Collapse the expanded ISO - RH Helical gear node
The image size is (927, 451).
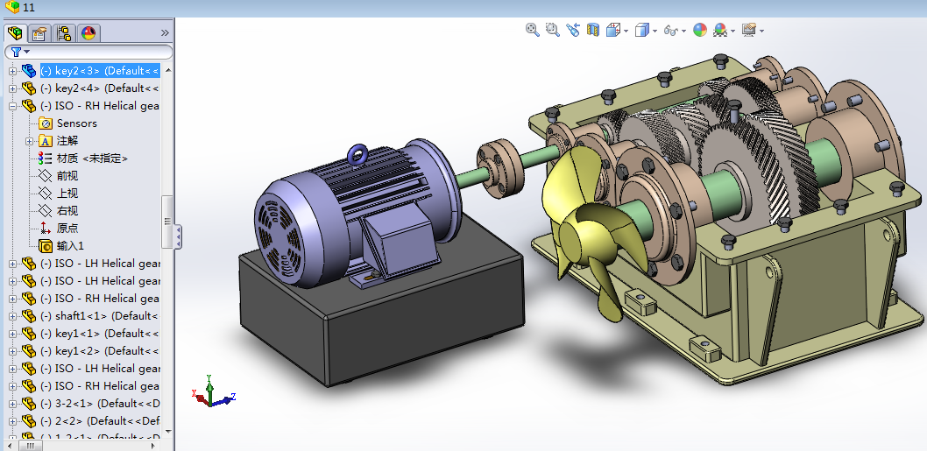12,106
